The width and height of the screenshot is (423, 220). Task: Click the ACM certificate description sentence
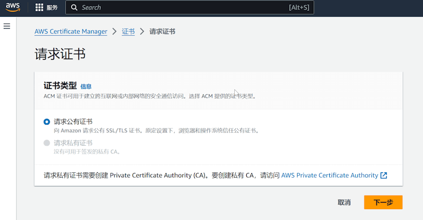coord(150,96)
